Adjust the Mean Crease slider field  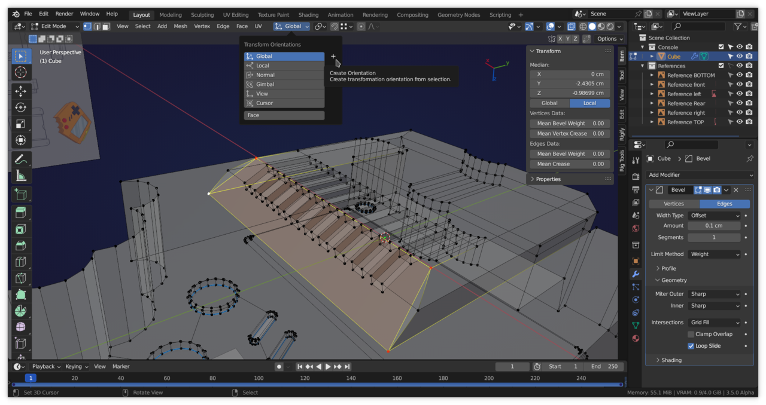570,164
